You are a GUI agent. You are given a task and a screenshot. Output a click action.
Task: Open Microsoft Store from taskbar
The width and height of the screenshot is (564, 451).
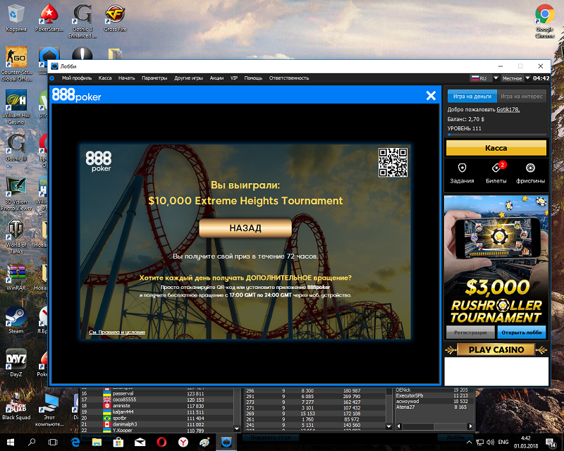coord(118,442)
